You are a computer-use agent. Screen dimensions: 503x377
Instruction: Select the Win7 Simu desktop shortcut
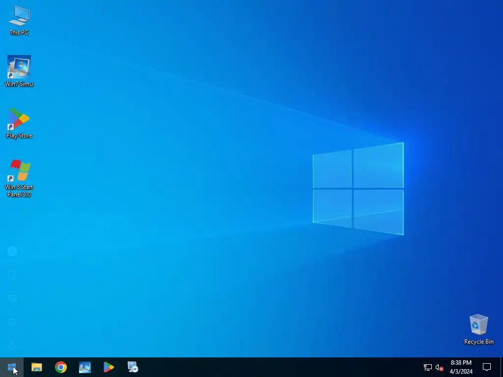(x=19, y=71)
